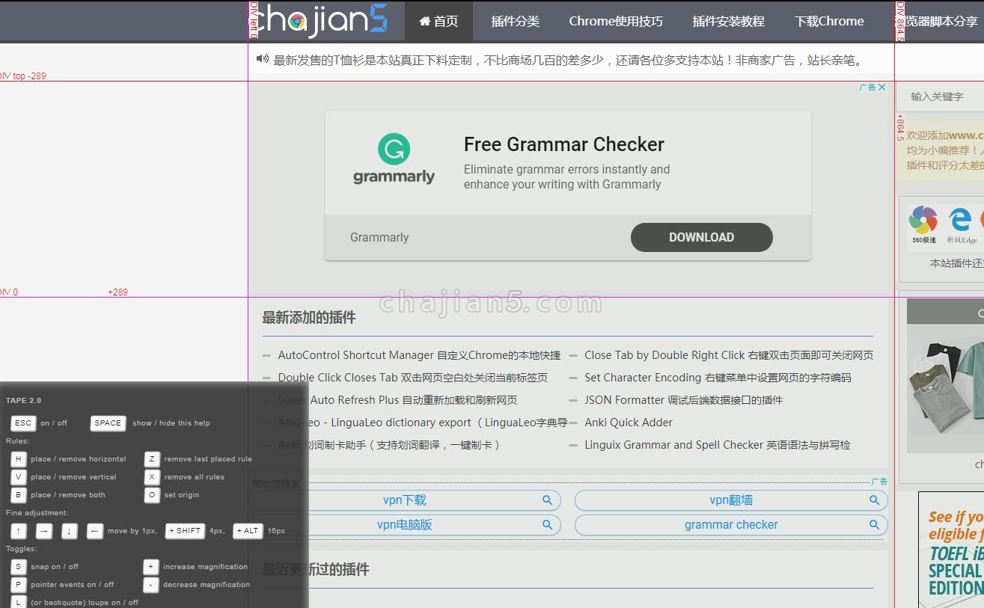Open the 插件分类 menu item
The height and width of the screenshot is (608, 984).
click(515, 21)
